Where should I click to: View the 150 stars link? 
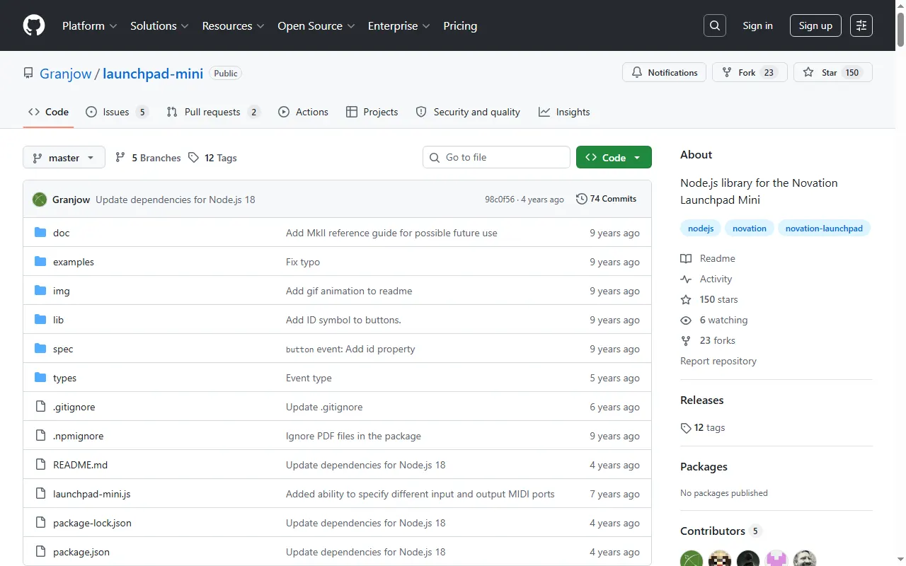click(709, 299)
